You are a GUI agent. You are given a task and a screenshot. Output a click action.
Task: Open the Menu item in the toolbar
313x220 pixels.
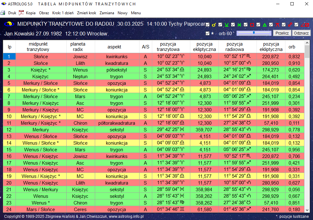coord(136,13)
